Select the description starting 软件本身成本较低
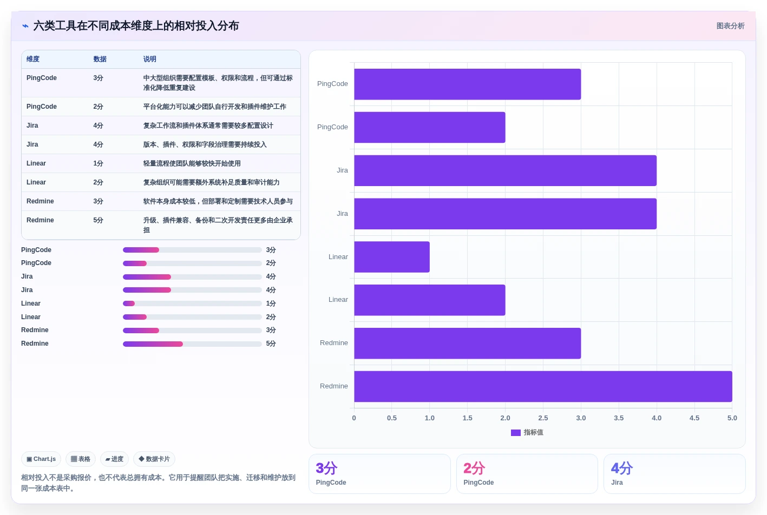The image size is (767, 515). [x=218, y=201]
